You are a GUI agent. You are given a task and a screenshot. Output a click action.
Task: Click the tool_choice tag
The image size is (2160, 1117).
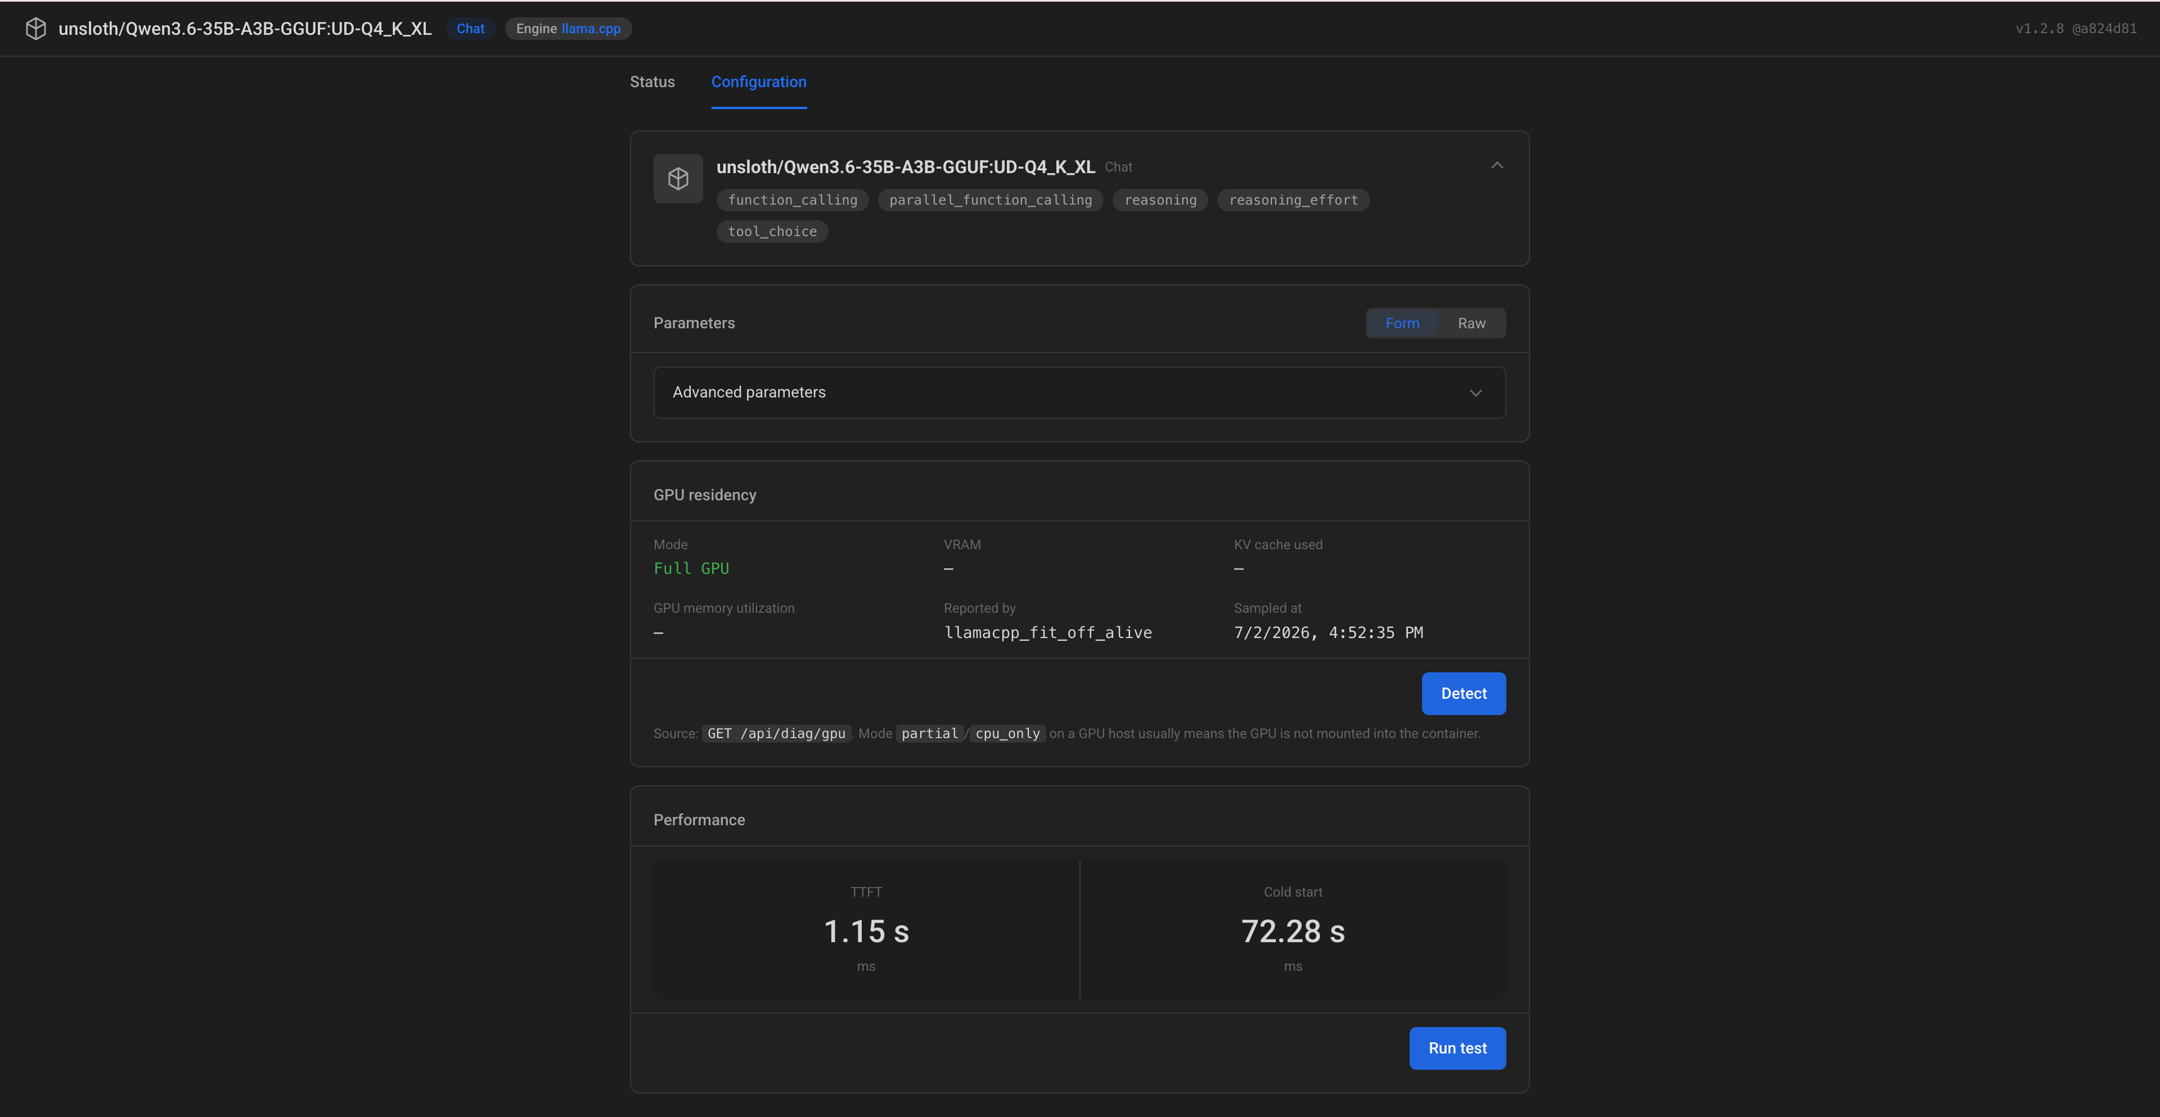click(x=771, y=231)
